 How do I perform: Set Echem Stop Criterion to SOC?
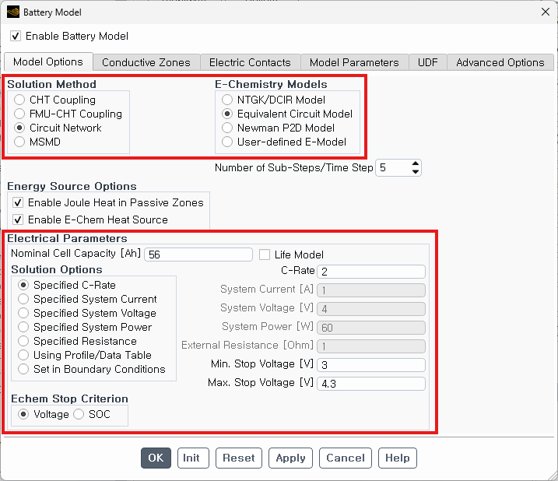pos(79,414)
